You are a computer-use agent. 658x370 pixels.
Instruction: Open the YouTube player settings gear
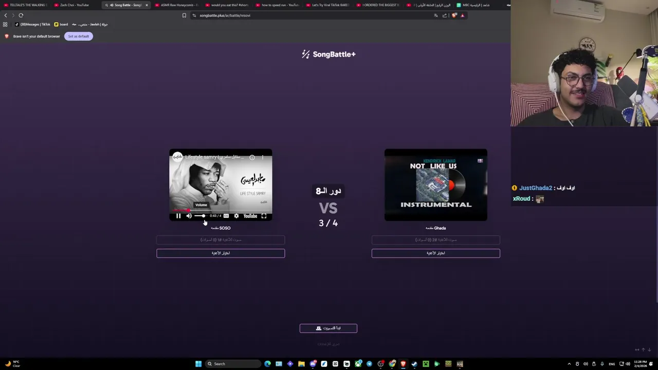click(x=236, y=216)
